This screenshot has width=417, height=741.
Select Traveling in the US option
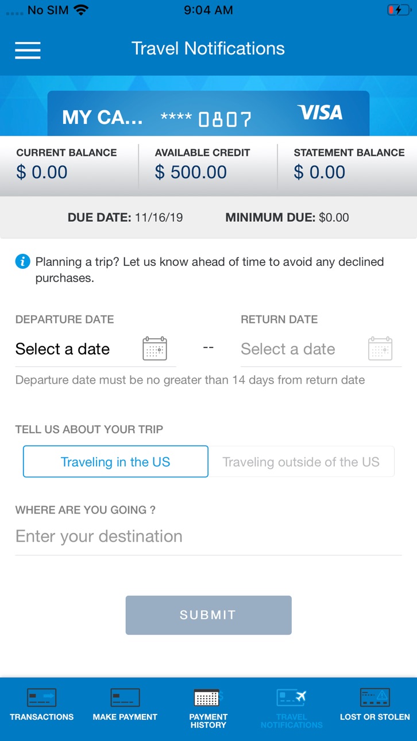point(115,462)
